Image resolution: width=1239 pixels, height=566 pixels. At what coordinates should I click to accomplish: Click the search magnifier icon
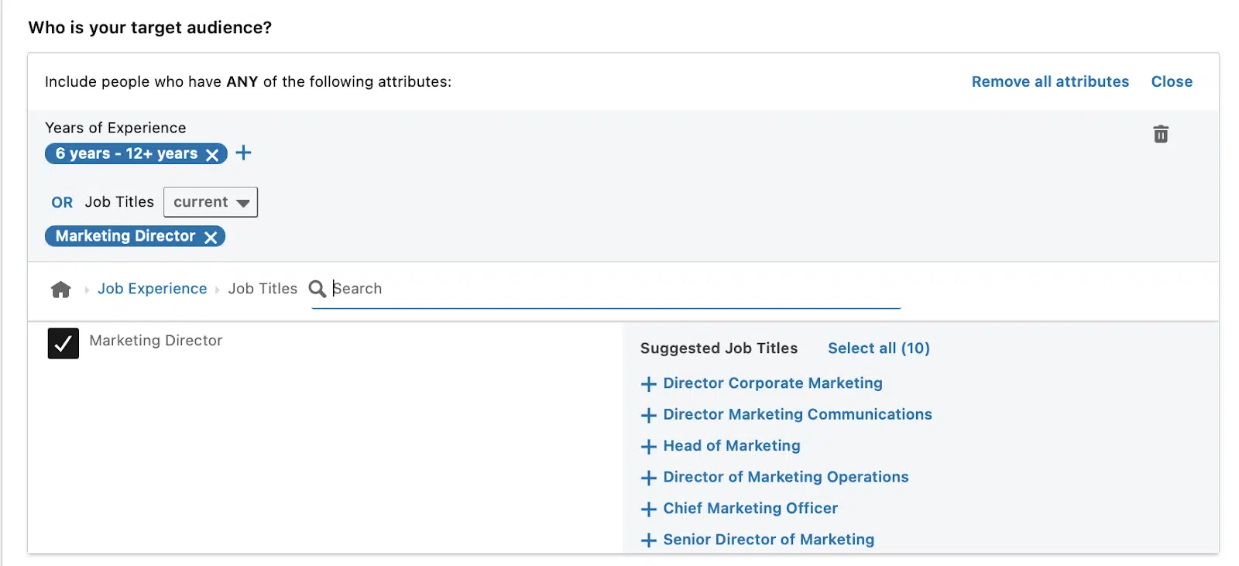click(317, 289)
